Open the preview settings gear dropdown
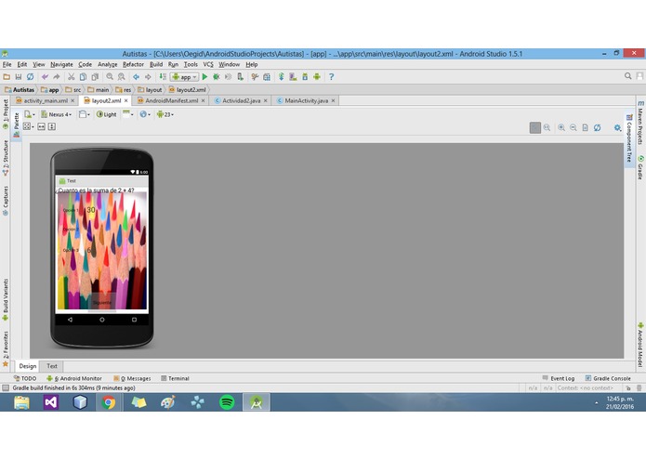 tap(617, 127)
